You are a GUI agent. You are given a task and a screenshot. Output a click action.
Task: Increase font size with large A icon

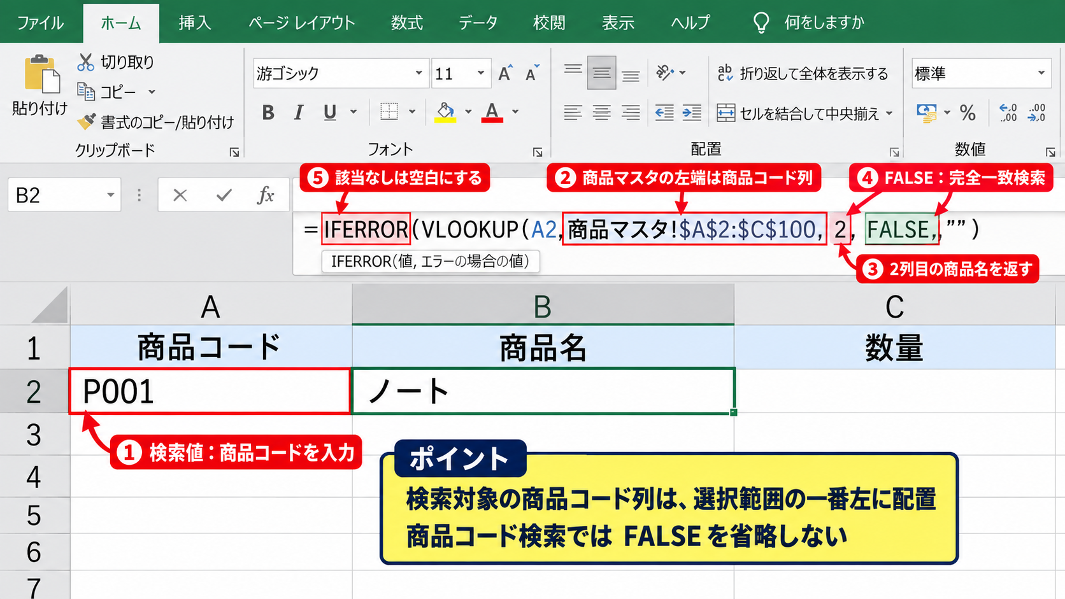coord(505,73)
